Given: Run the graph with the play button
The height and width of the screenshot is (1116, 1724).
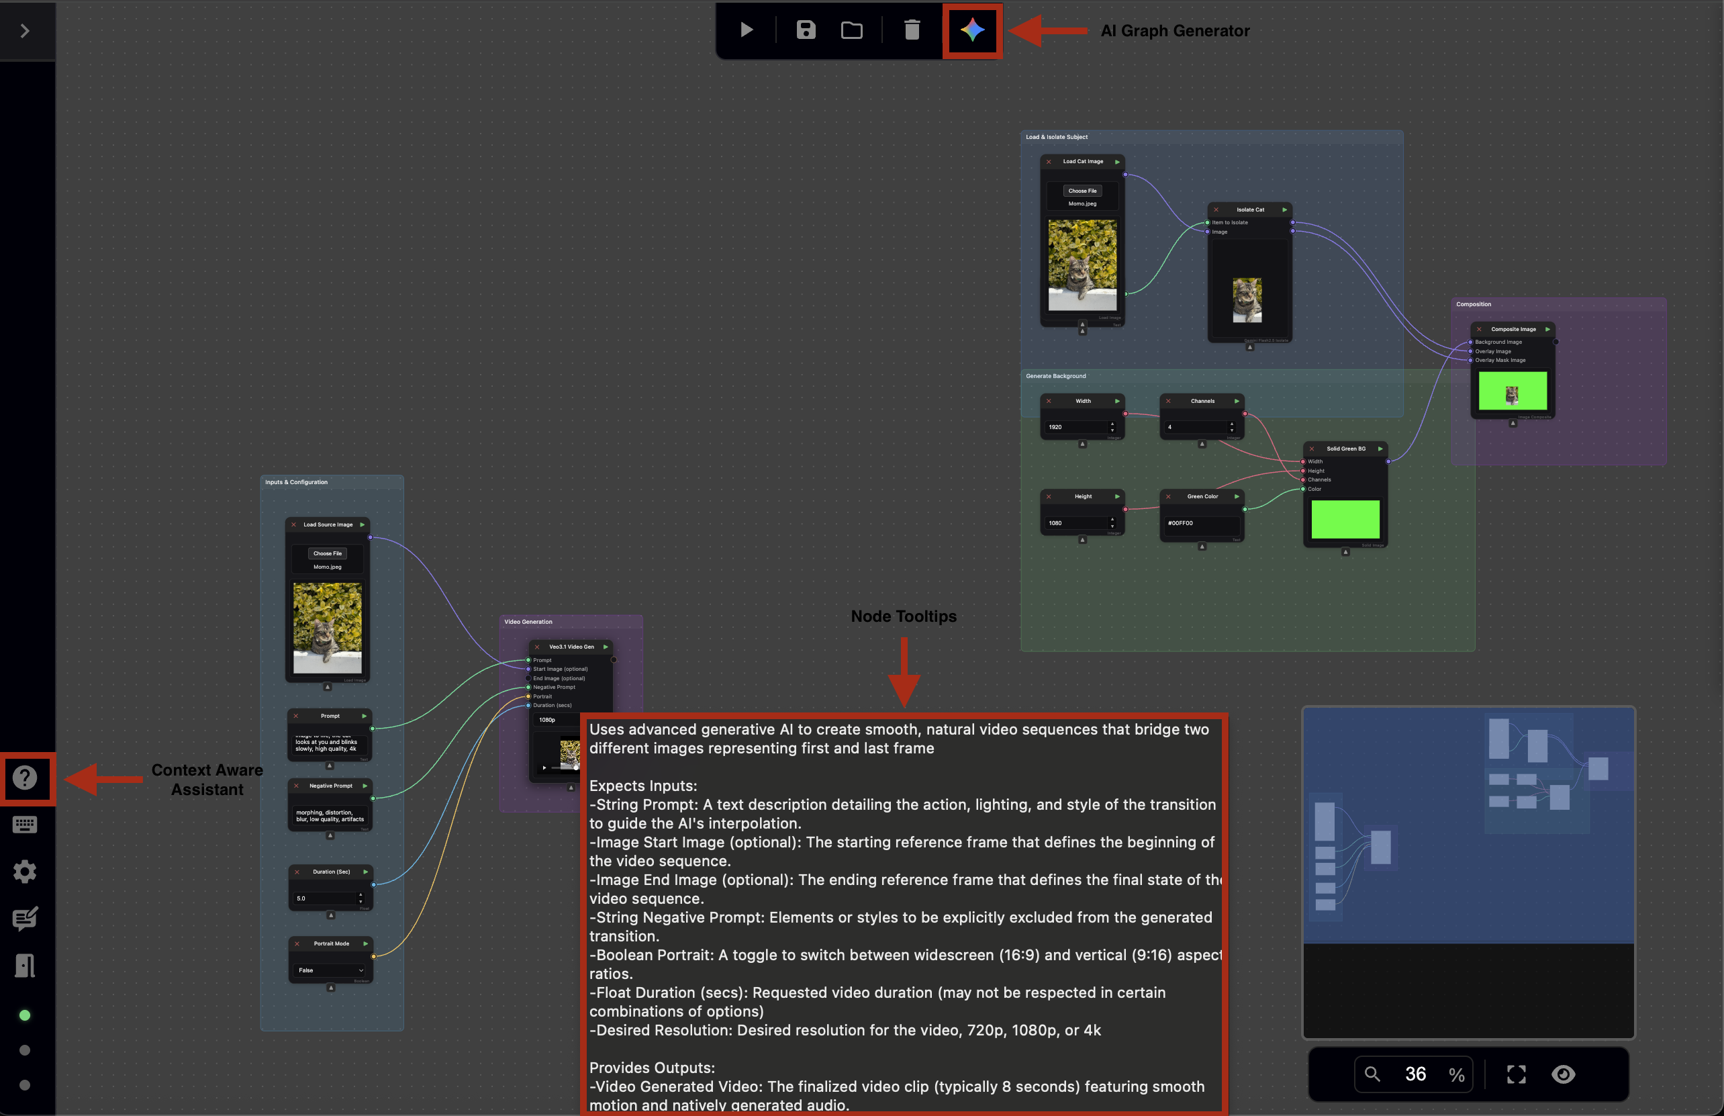Looking at the screenshot, I should click(746, 30).
